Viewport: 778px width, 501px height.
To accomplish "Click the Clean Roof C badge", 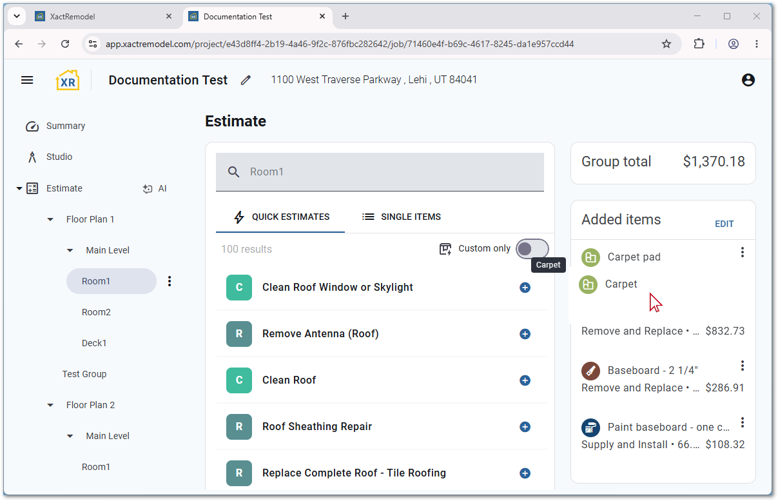I will tap(239, 380).
